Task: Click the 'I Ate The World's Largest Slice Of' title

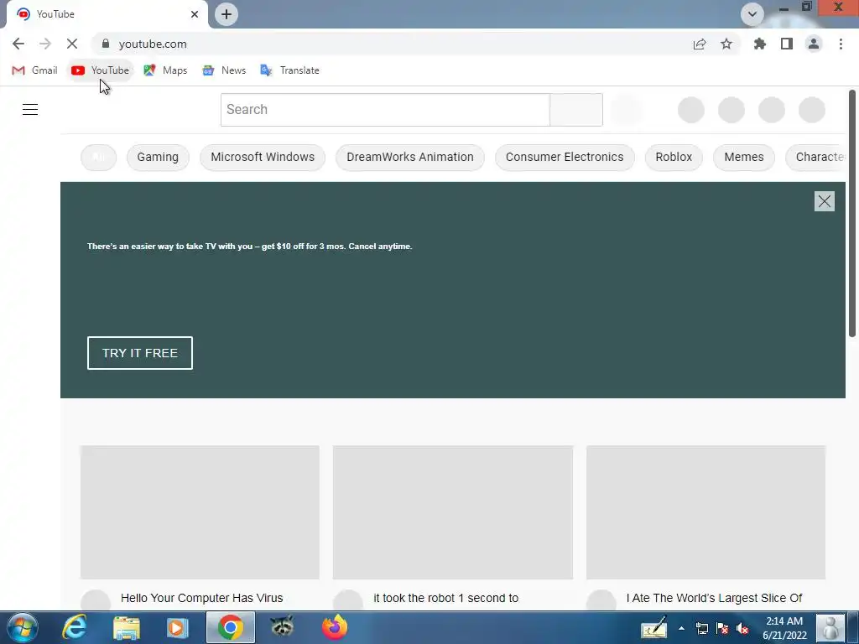Action: pyautogui.click(x=714, y=598)
